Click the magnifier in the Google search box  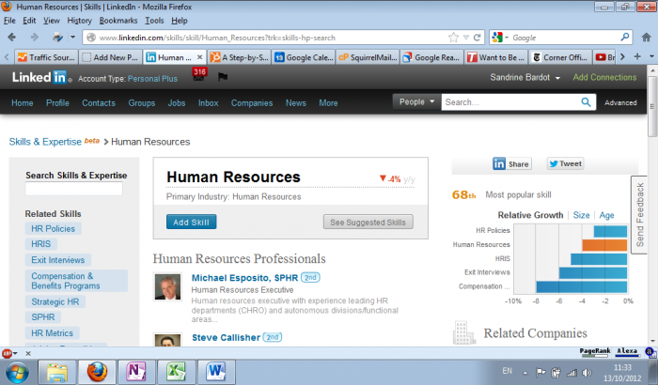pos(625,38)
